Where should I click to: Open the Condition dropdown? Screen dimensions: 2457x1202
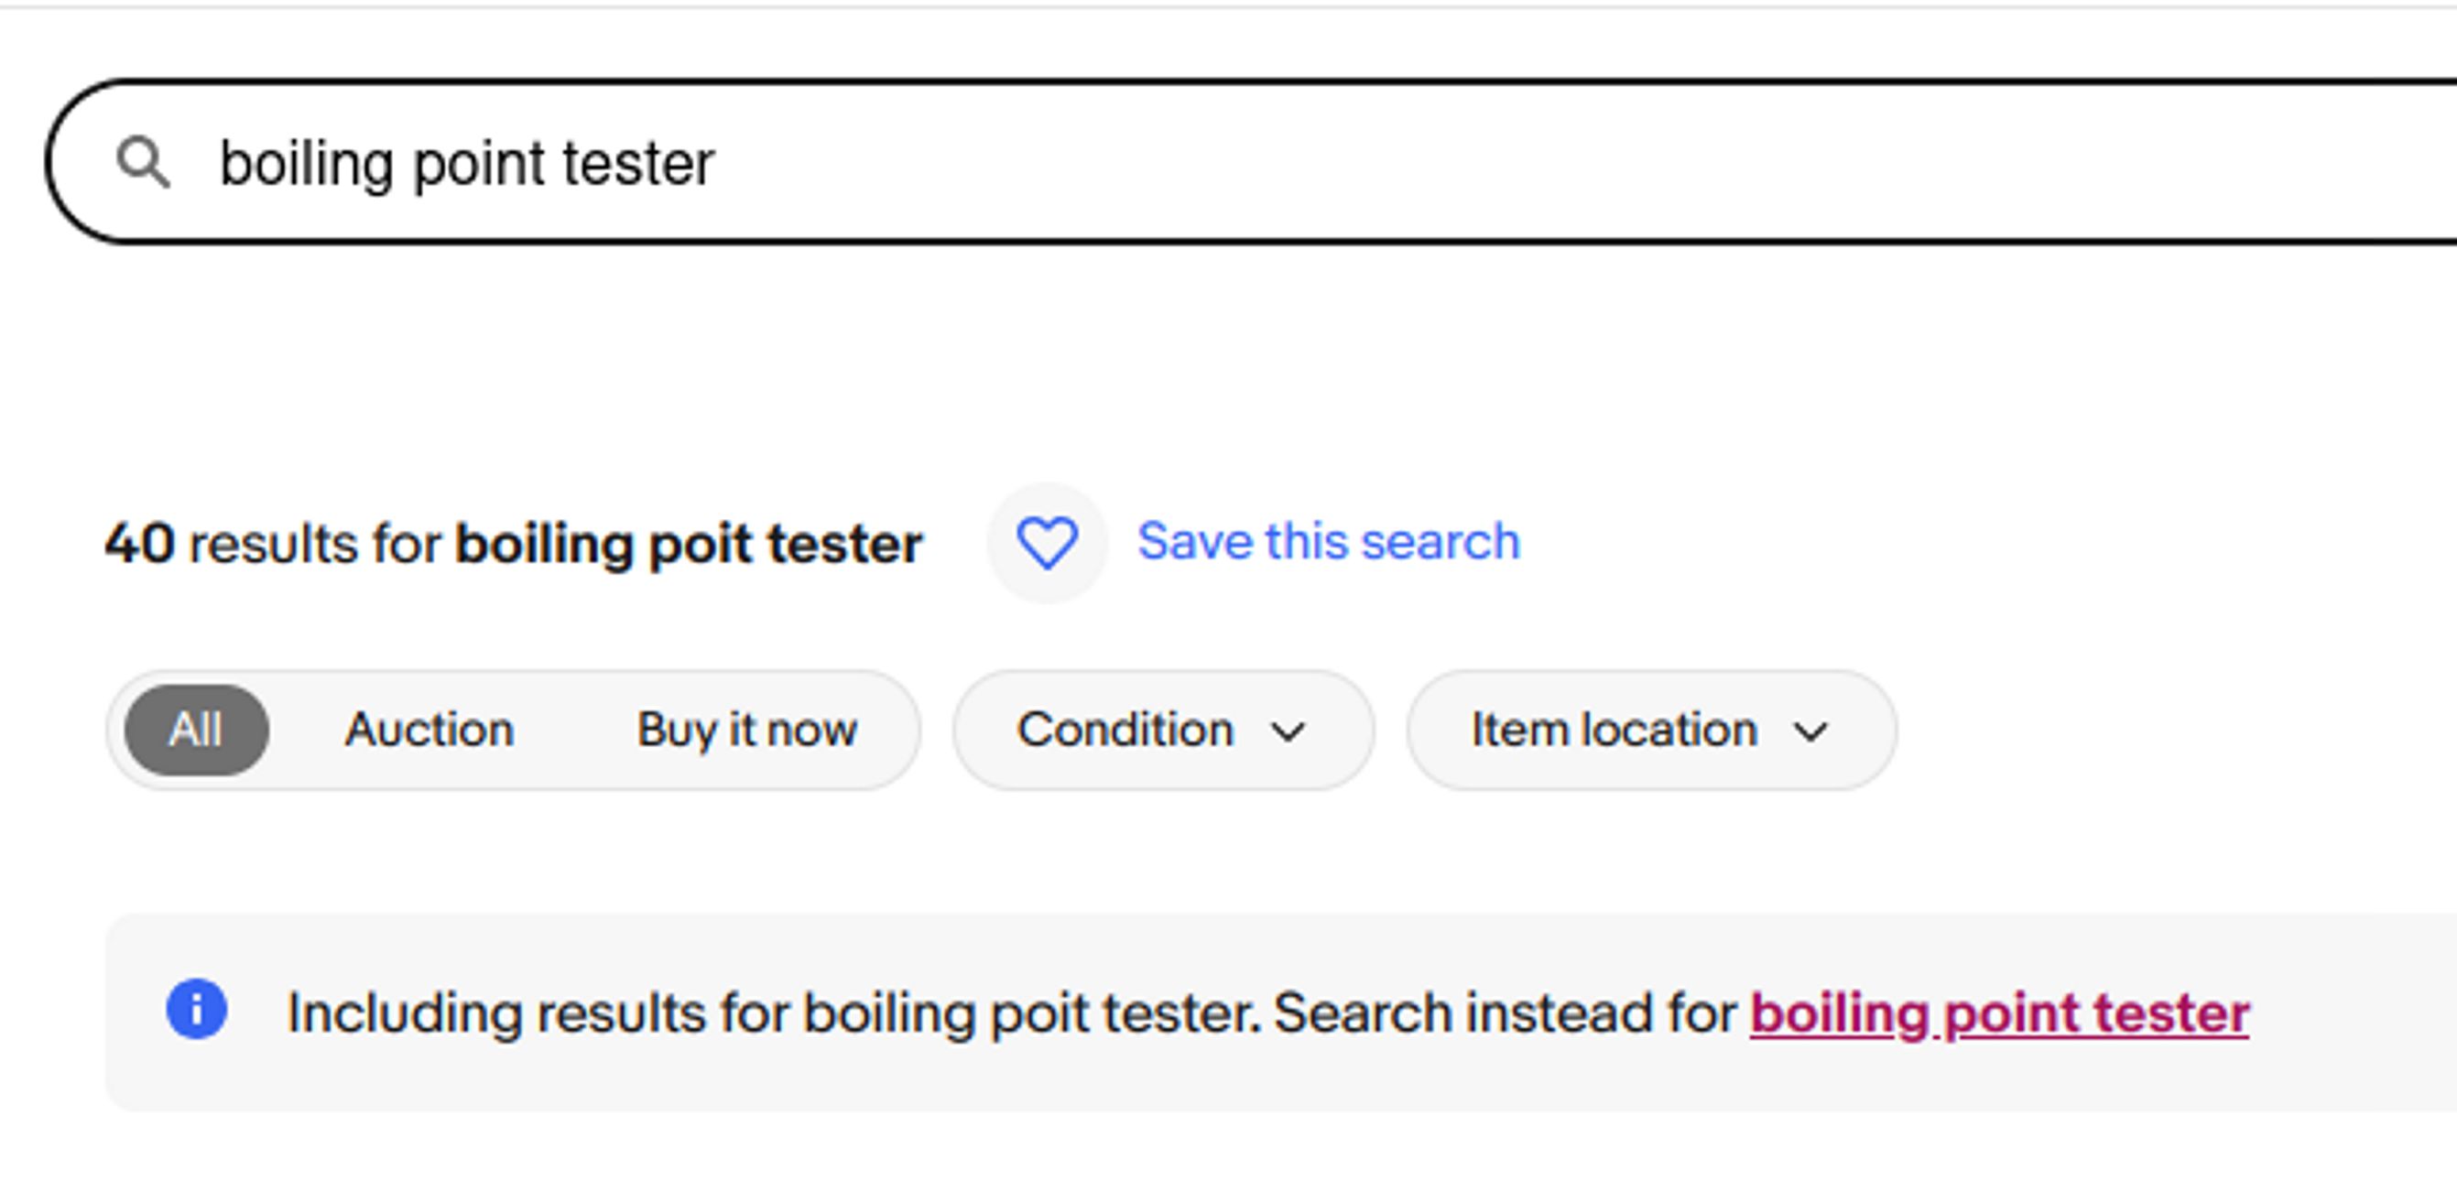click(x=1163, y=731)
